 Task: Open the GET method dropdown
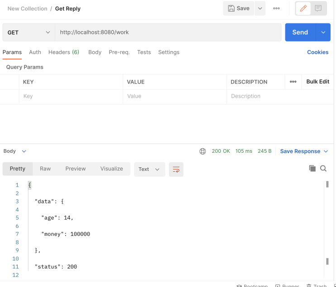(x=28, y=33)
